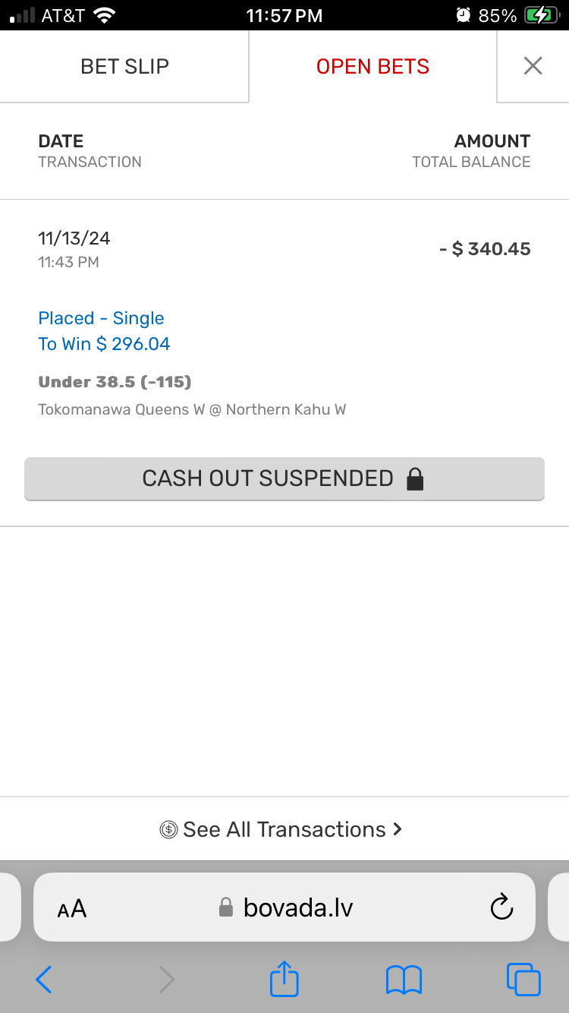
Task: Close the bet slip panel
Action: [533, 66]
